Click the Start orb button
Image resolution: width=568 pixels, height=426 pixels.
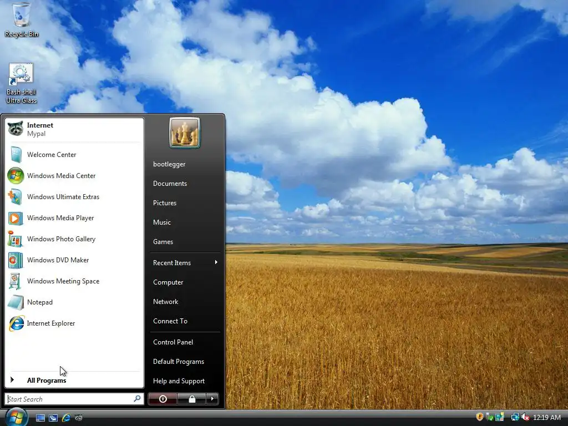(16, 417)
